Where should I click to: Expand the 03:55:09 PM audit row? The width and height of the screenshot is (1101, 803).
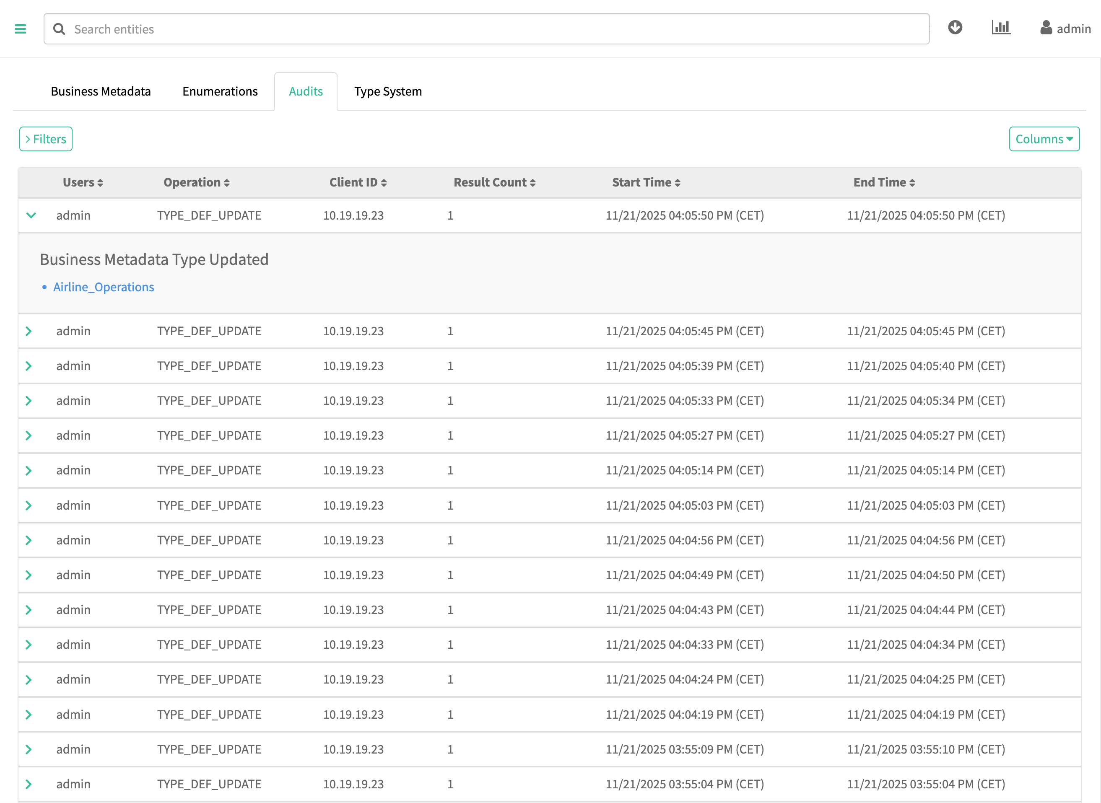click(x=29, y=749)
